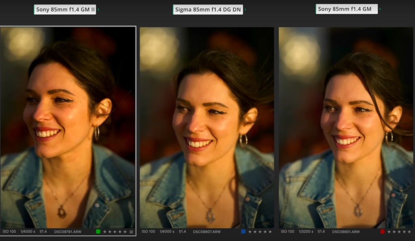
Task: Select the Sigma 85mm f1.4 DG DN portrait
Action: (207, 127)
